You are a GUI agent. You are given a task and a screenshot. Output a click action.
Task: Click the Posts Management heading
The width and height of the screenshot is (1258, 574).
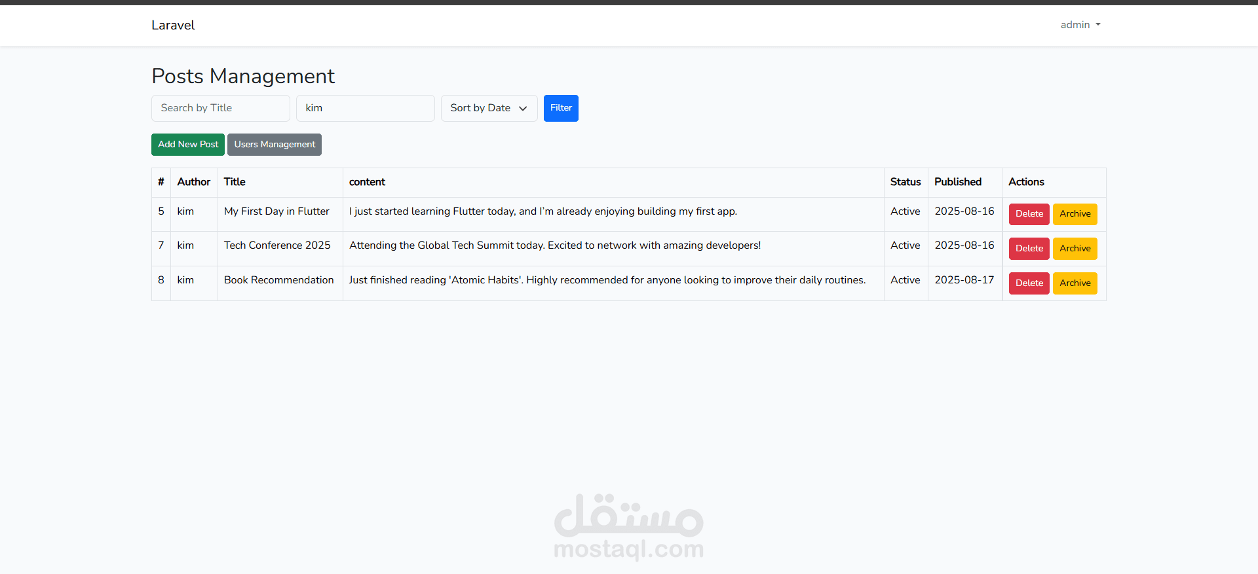[243, 76]
